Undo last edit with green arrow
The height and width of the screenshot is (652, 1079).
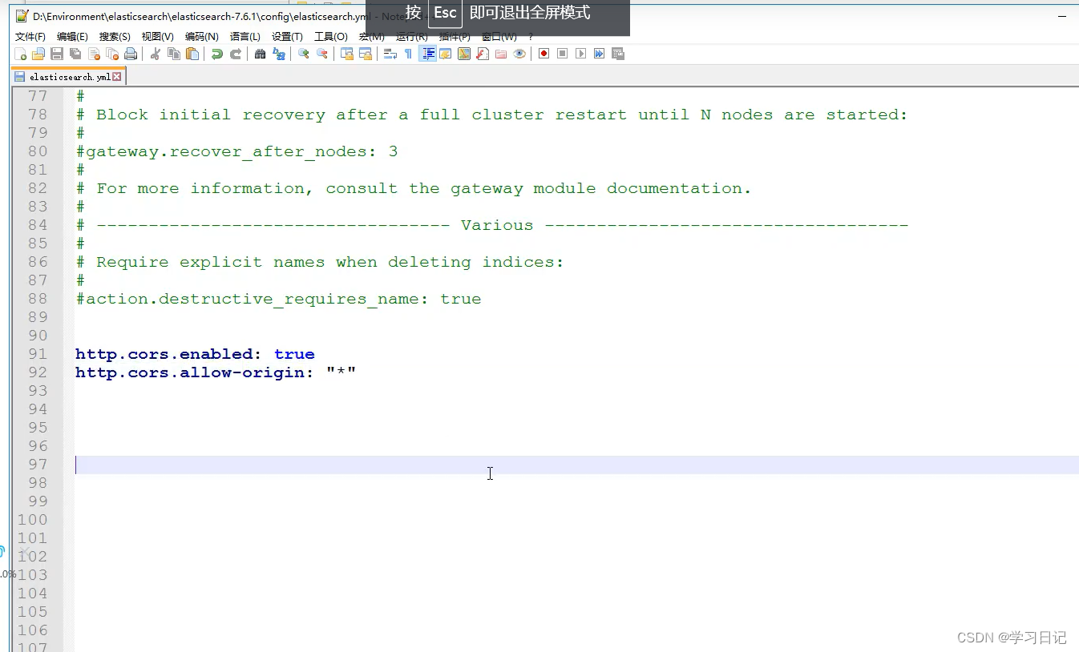click(216, 54)
